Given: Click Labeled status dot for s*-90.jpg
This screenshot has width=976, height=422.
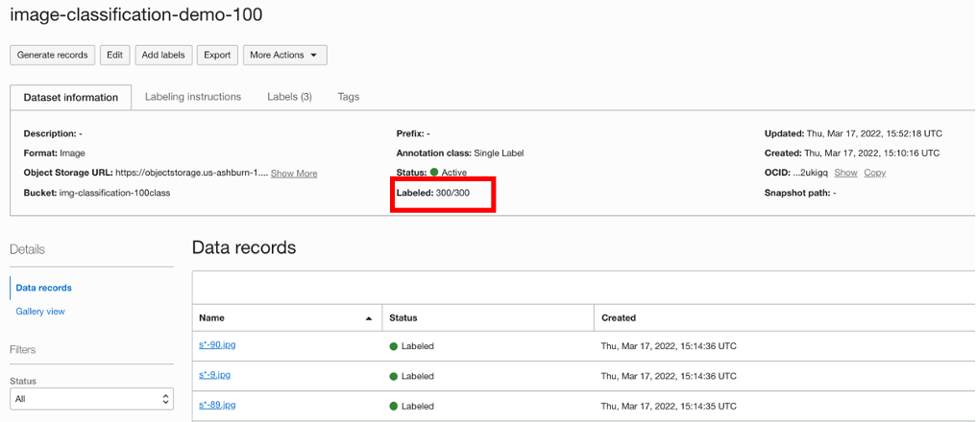Looking at the screenshot, I should point(394,346).
